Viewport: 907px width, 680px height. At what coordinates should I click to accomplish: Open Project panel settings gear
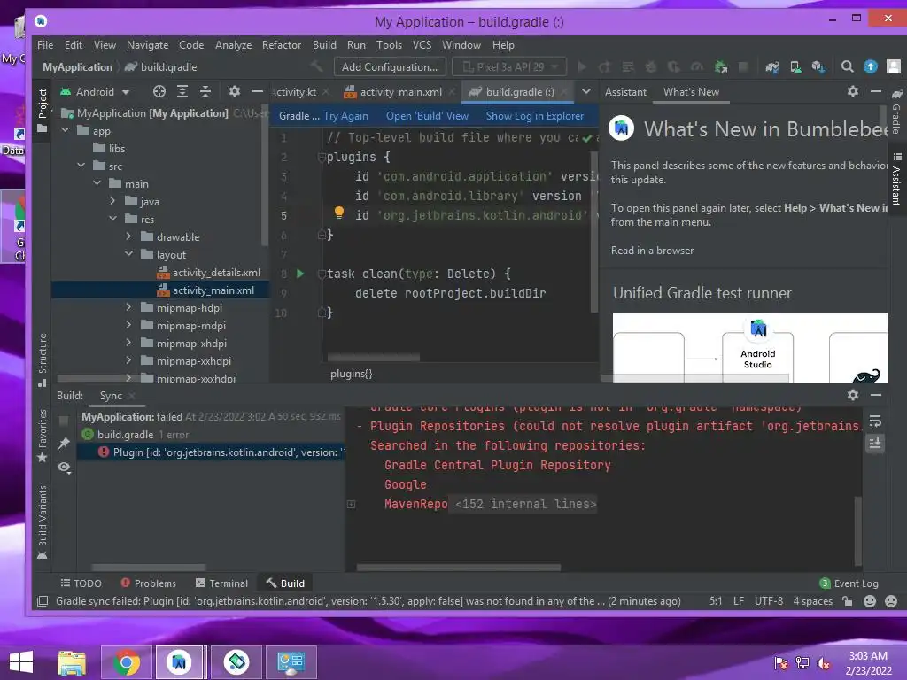(234, 91)
